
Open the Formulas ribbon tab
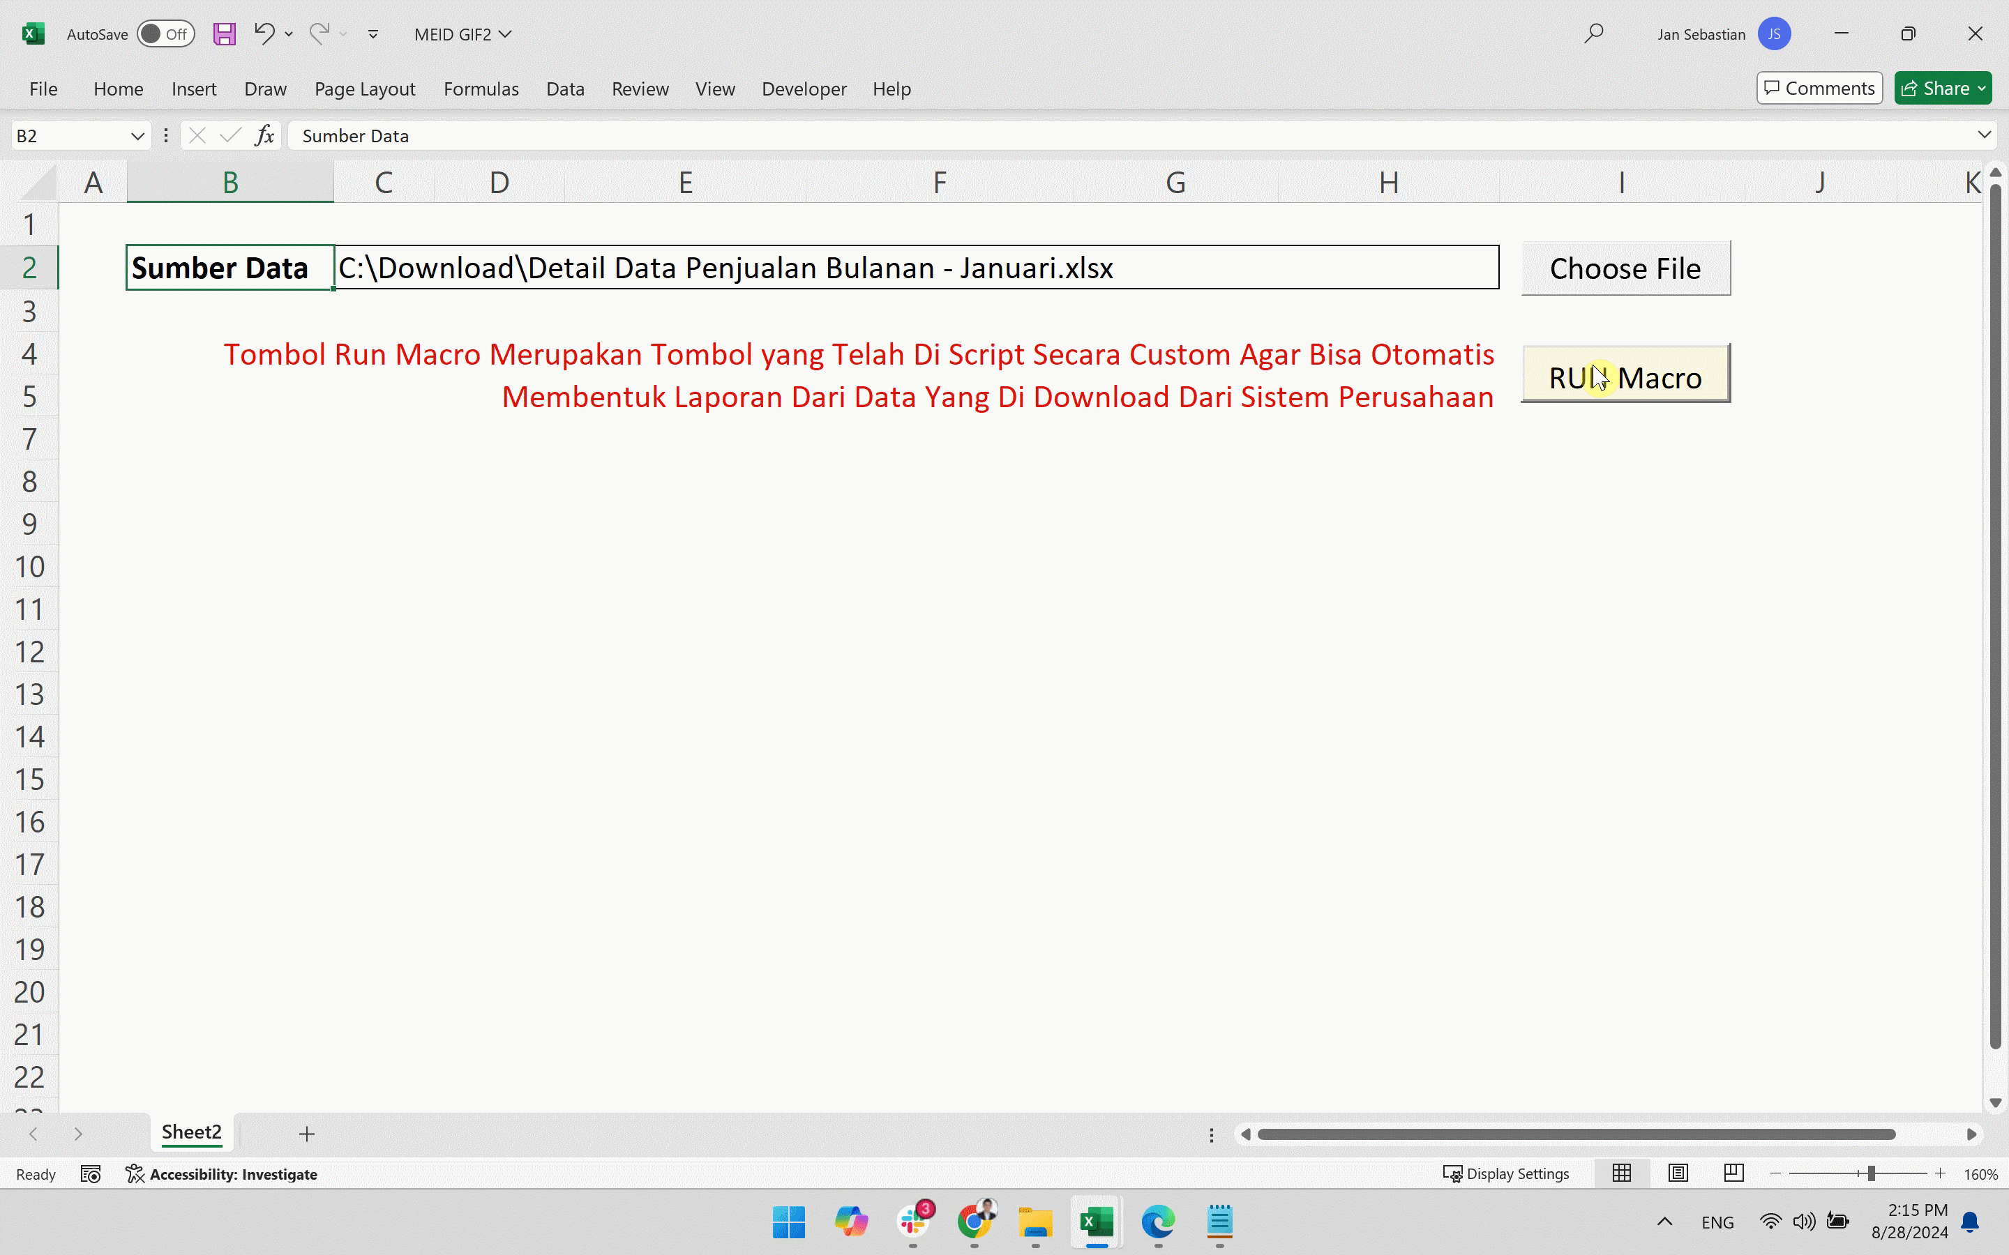481,89
